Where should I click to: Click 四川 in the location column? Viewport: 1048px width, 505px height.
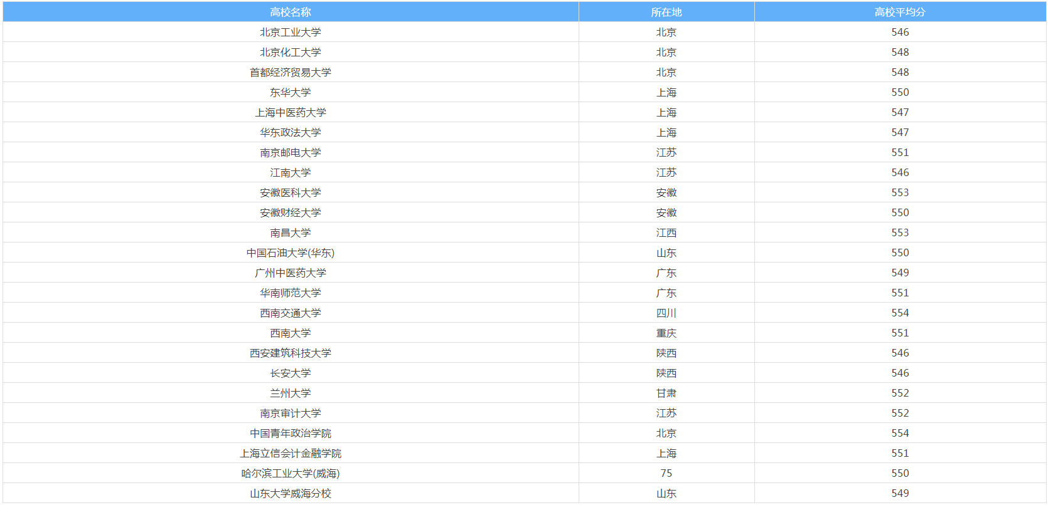666,313
